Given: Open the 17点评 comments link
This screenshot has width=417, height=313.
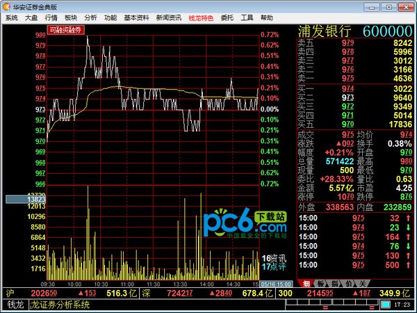Looking at the screenshot, I should [x=270, y=267].
